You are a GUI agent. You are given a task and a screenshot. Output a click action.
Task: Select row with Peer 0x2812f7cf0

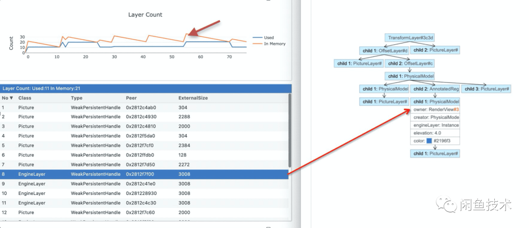pos(144,145)
